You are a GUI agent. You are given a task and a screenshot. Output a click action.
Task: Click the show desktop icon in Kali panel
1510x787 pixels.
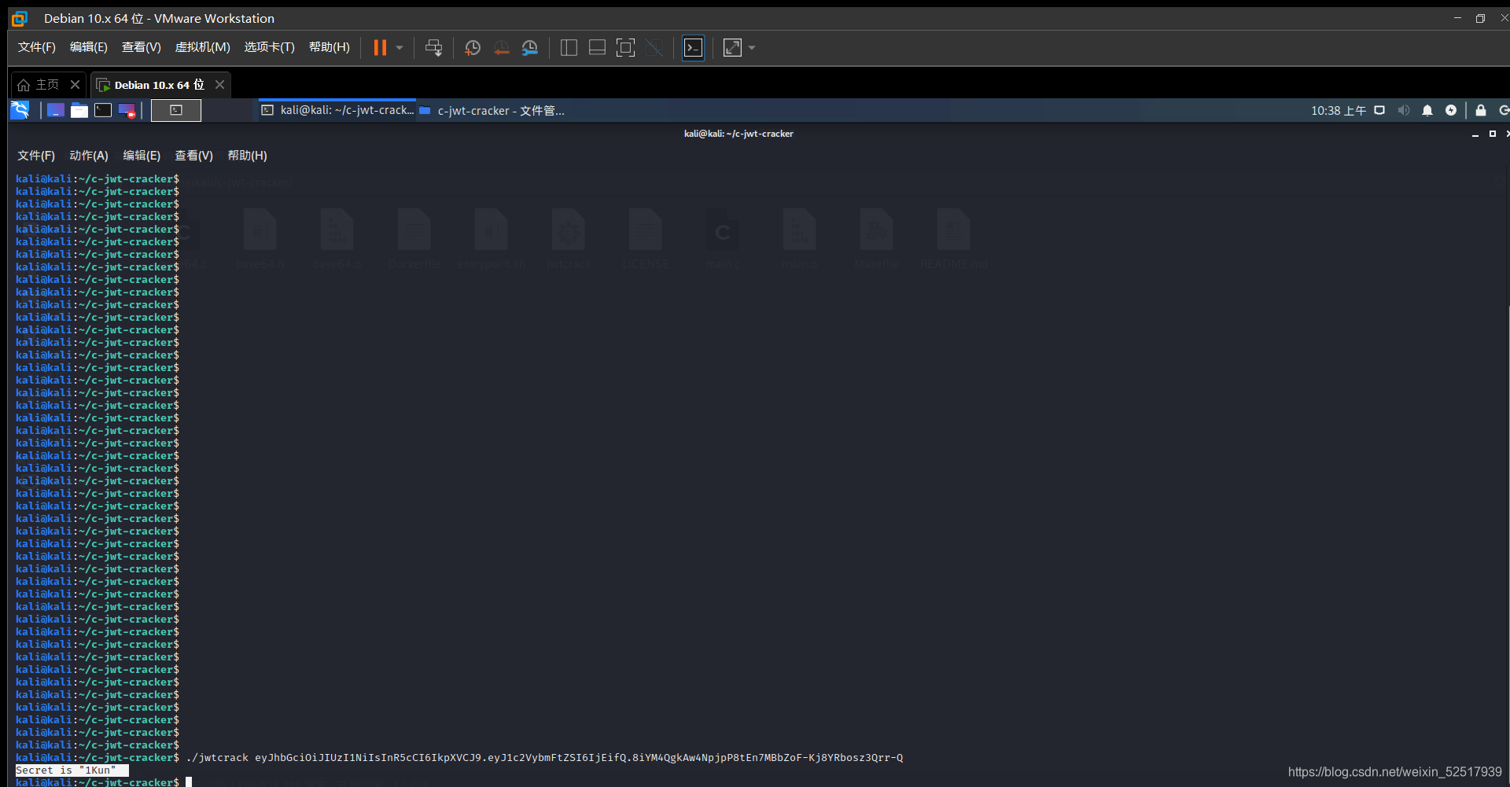[55, 110]
